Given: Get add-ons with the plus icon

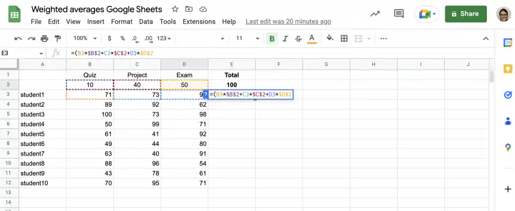Looking at the screenshot, I should (508, 189).
